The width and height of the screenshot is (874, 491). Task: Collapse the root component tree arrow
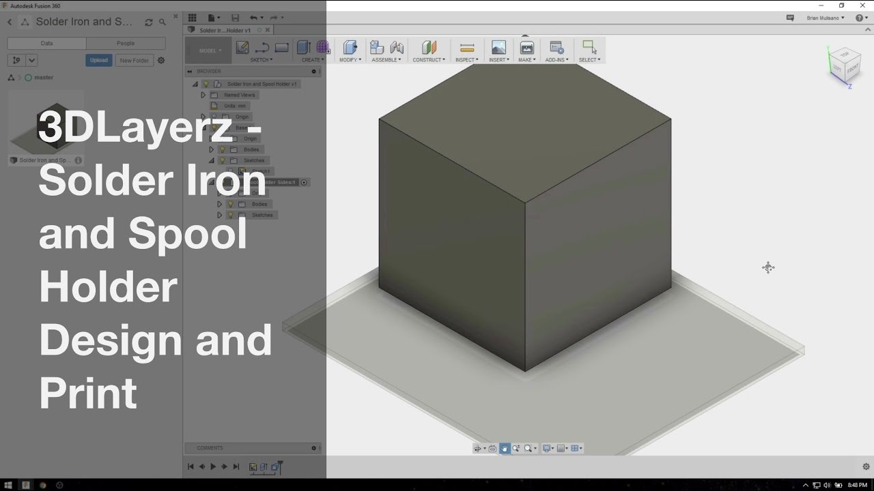click(x=195, y=84)
